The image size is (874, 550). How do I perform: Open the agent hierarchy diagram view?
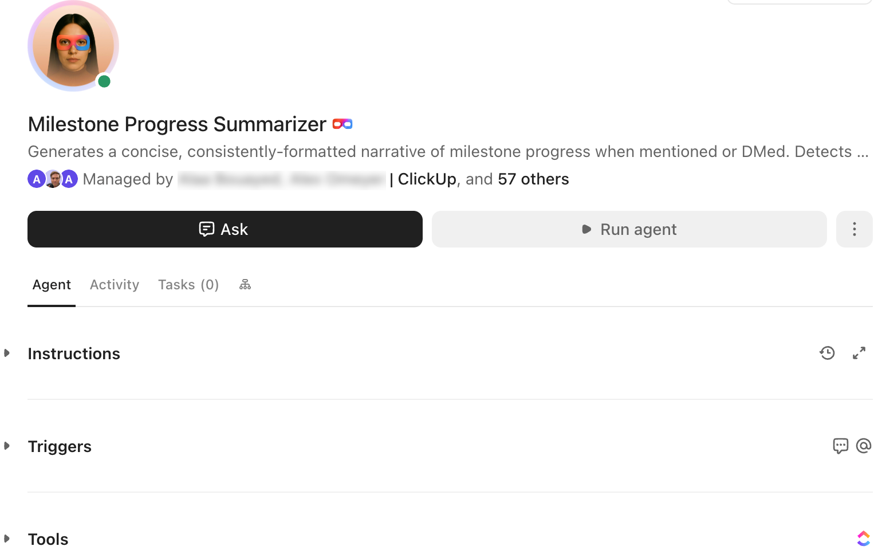coord(245,284)
